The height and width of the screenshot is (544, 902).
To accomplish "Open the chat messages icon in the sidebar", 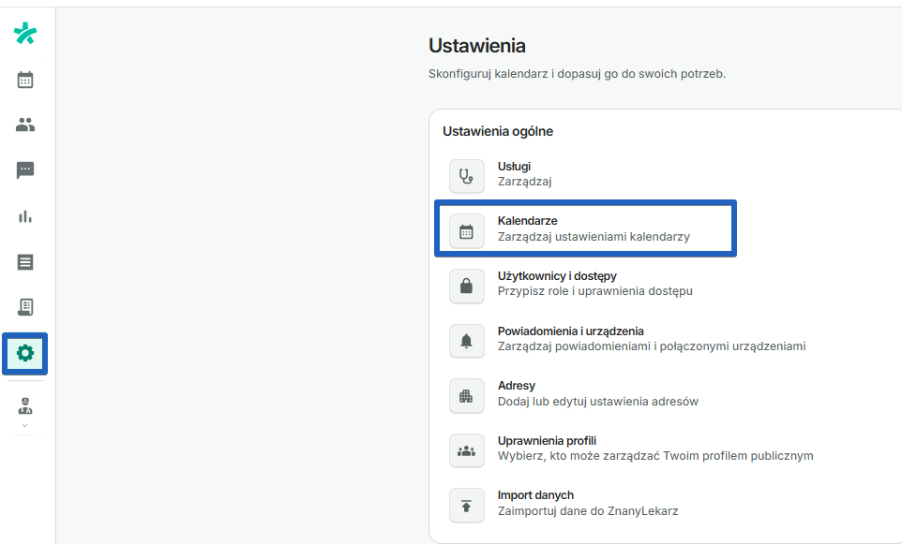I will click(x=24, y=169).
